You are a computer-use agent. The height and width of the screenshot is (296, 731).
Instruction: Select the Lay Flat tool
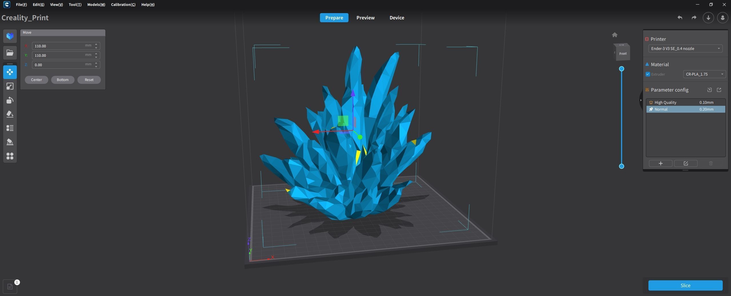point(10,114)
